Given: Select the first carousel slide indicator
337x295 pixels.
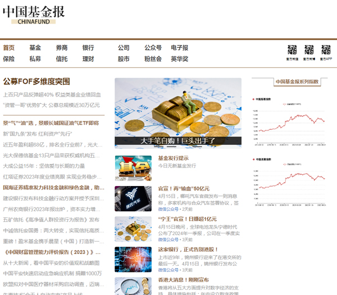Looking at the screenshot, I should coord(158,147).
